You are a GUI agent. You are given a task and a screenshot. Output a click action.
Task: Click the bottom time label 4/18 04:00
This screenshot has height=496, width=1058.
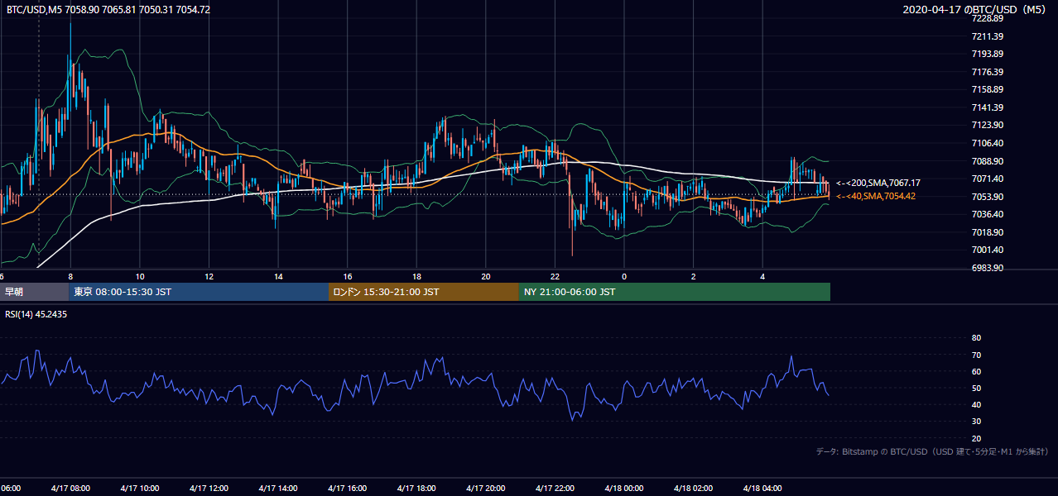(x=762, y=489)
